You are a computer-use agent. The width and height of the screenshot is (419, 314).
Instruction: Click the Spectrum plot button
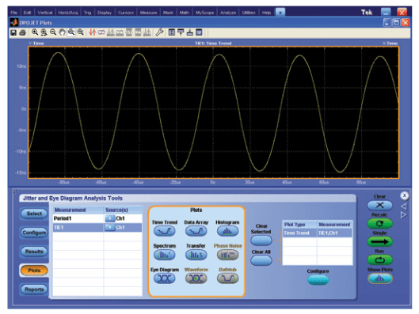coord(164,255)
